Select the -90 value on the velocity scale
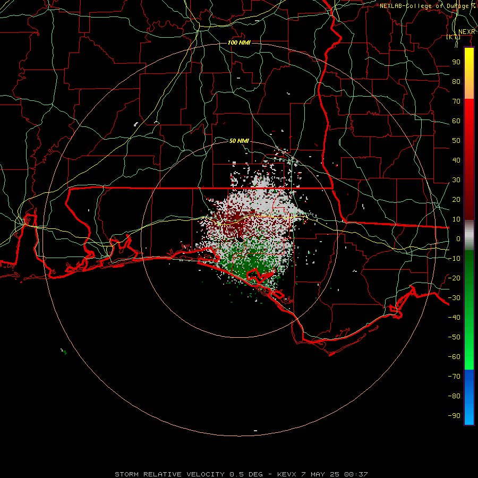The height and width of the screenshot is (478, 478). tap(454, 416)
